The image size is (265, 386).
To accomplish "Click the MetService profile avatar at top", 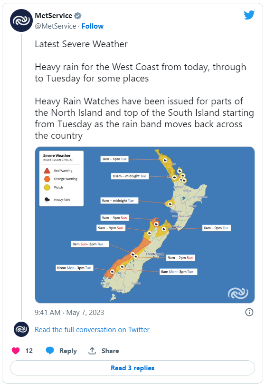I will (21, 20).
